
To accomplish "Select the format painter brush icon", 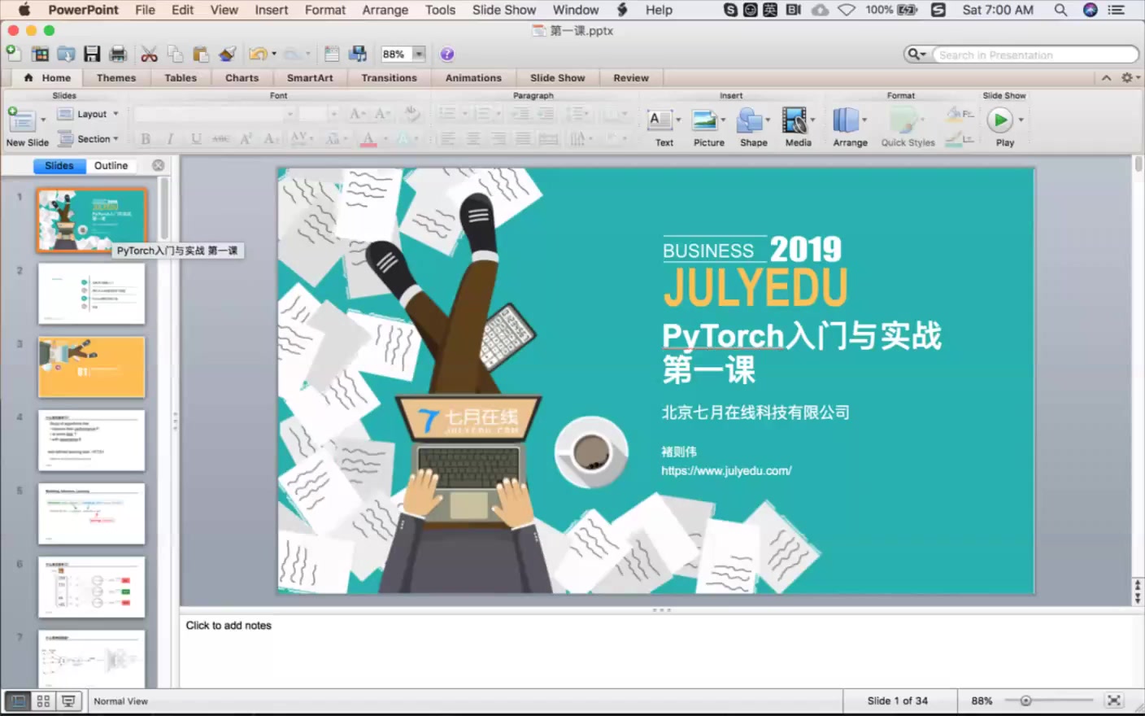I will coord(227,55).
